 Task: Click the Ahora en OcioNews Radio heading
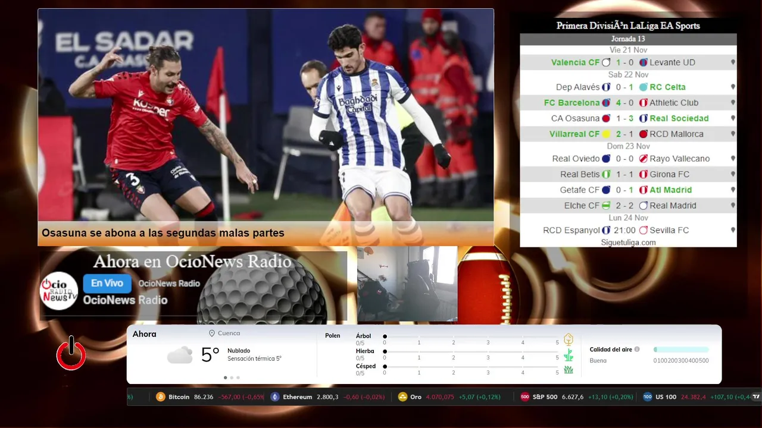pyautogui.click(x=192, y=262)
